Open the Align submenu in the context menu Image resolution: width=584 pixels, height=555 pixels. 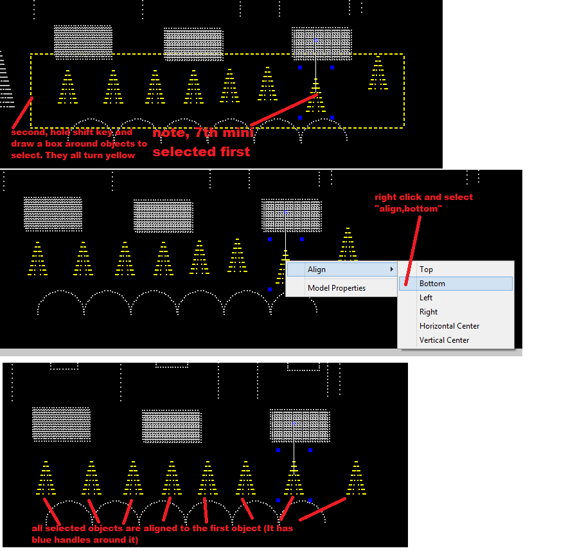(x=342, y=269)
